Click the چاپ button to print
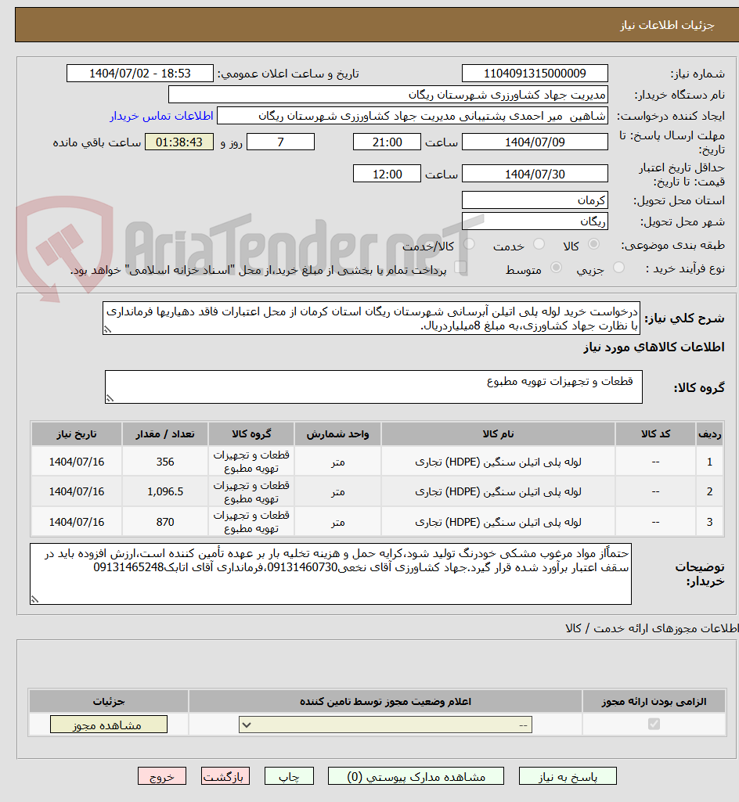 pos(289,775)
